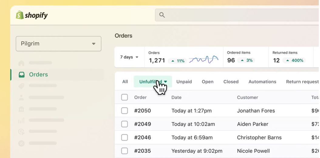The height and width of the screenshot is (158, 320).
Task: Click date Today at 10:02am
Action: click(x=193, y=124)
